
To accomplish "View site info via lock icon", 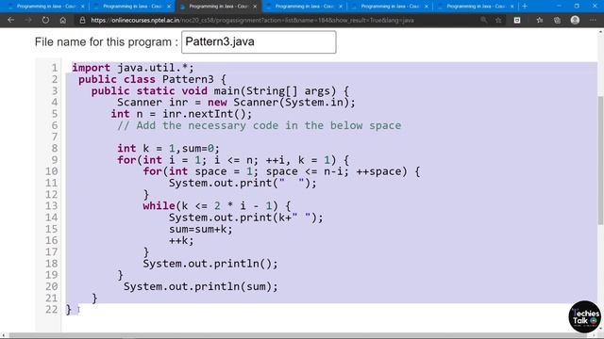I will pyautogui.click(x=82, y=20).
